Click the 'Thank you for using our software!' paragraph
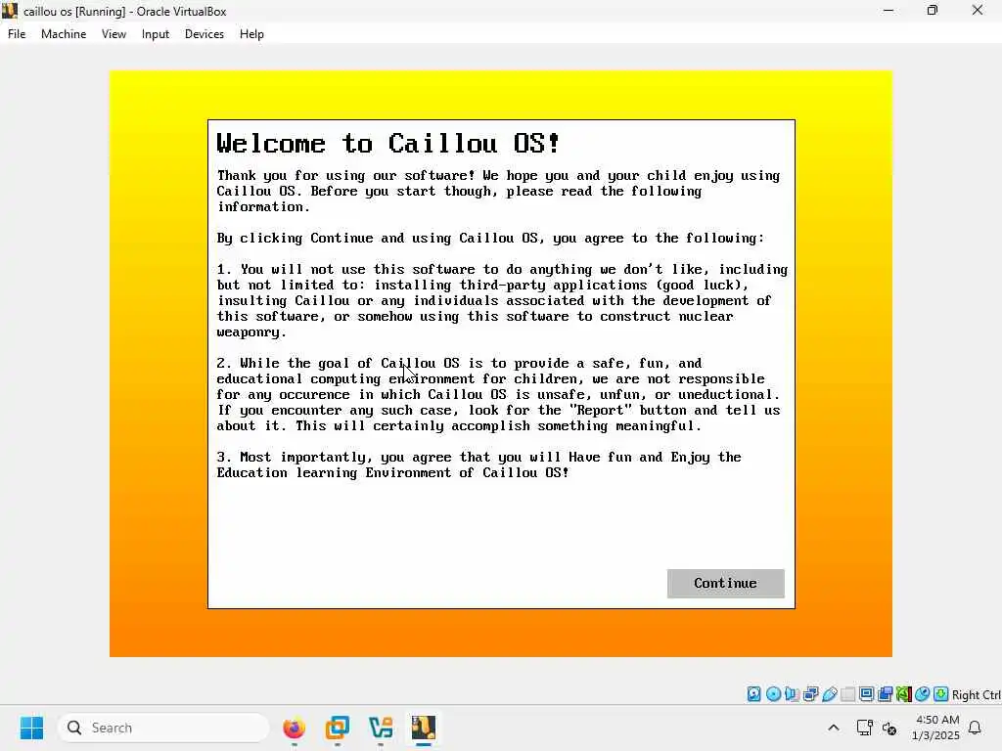This screenshot has height=751, width=1002. pos(498,191)
